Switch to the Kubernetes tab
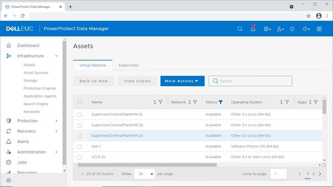Viewport: 333px width, 187px height. pyautogui.click(x=129, y=65)
